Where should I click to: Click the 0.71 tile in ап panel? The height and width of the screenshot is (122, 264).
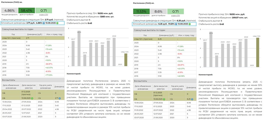click(176, 12)
